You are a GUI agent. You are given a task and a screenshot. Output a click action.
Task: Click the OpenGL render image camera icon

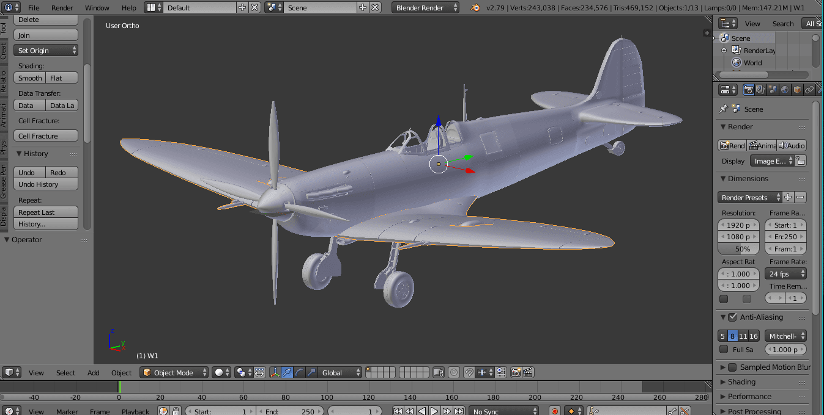pyautogui.click(x=516, y=372)
